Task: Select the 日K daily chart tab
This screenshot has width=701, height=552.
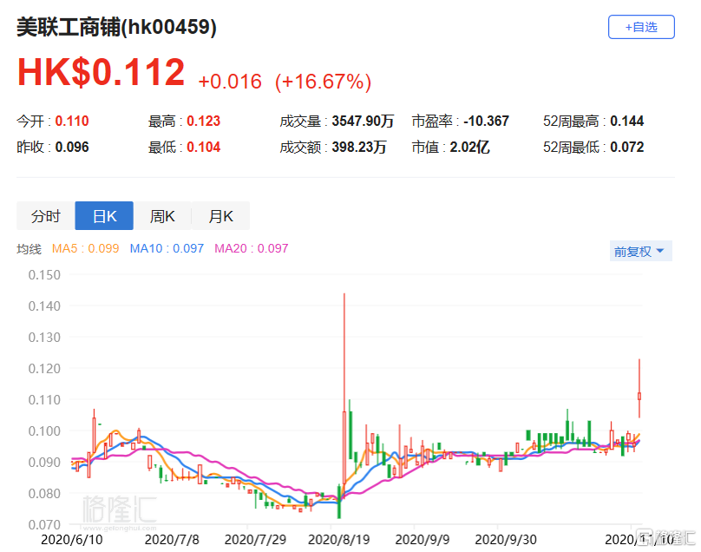Action: click(x=104, y=216)
